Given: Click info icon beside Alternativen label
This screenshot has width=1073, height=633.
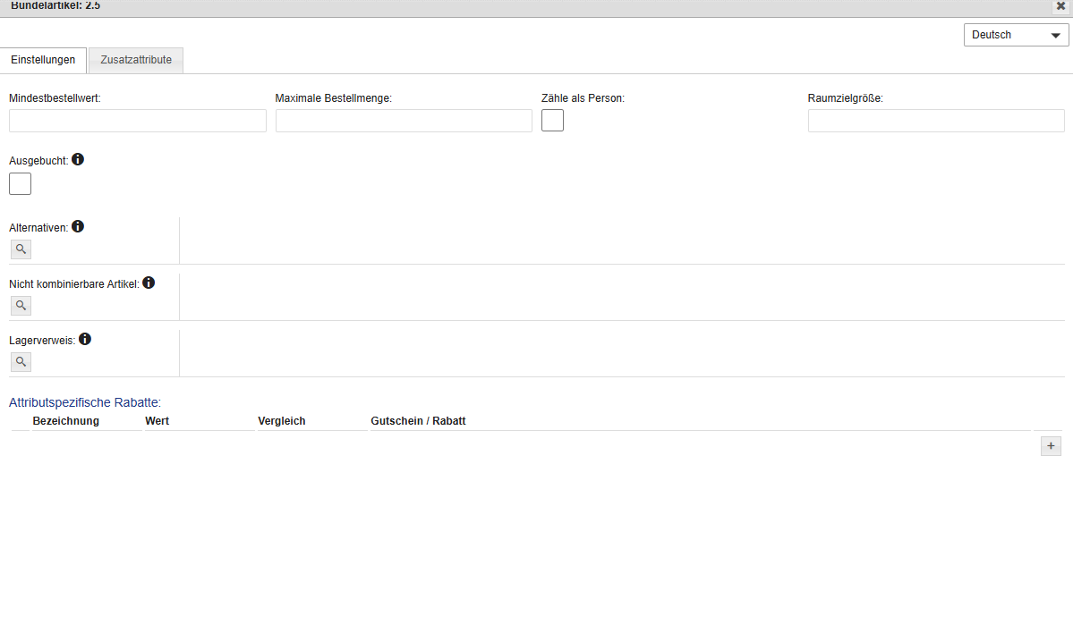Looking at the screenshot, I should [78, 226].
